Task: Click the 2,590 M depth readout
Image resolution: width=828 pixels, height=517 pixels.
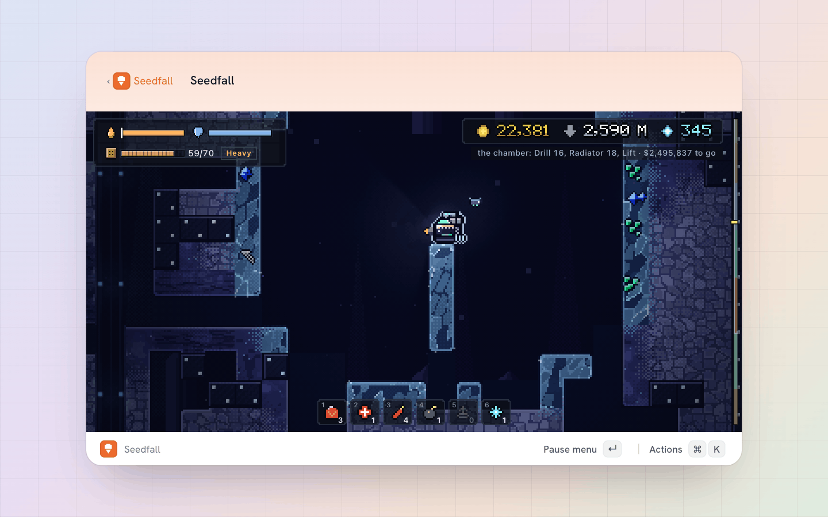Action: 615,131
